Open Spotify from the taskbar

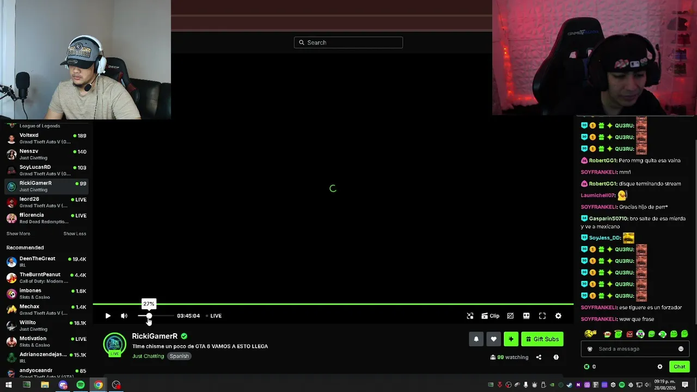81,385
